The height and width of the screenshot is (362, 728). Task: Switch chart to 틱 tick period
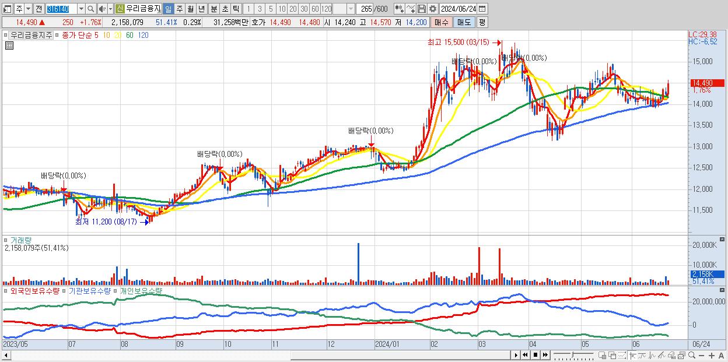[236, 9]
